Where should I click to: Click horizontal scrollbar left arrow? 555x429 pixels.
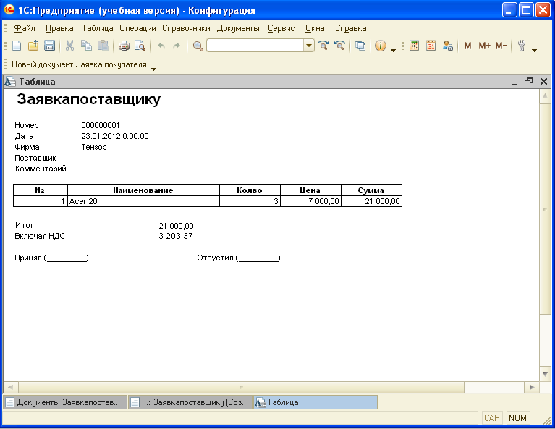11,387
